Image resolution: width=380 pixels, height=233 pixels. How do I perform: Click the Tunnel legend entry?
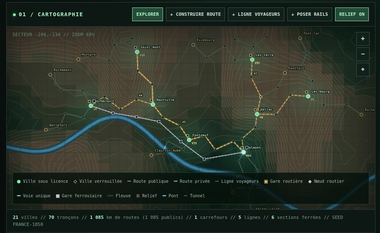(194, 196)
